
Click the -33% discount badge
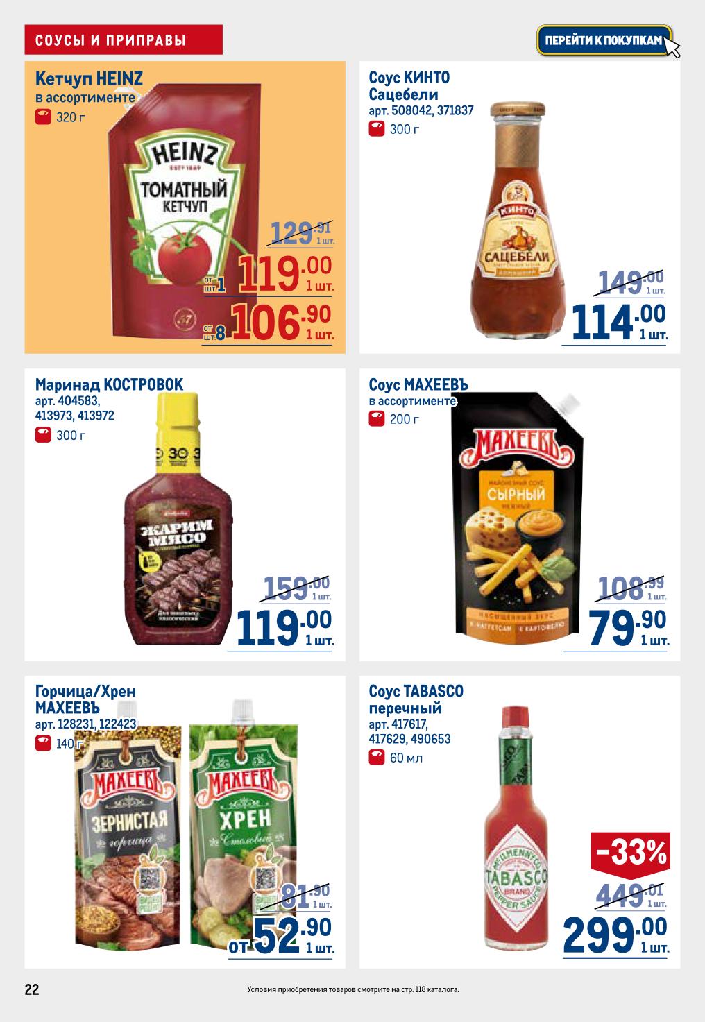[x=629, y=853]
